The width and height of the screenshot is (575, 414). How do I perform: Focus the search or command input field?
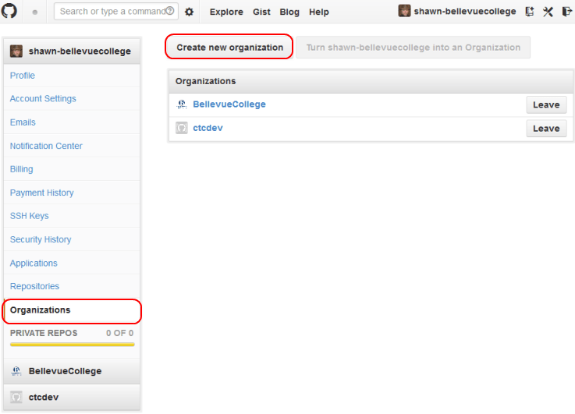click(x=109, y=12)
